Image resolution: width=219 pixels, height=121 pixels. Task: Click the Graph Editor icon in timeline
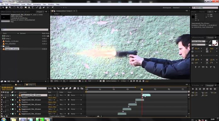pos(82,88)
